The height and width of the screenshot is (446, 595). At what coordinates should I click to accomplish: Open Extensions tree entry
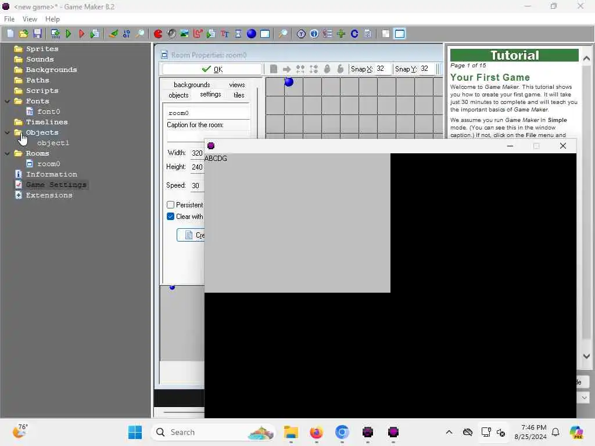click(x=49, y=195)
